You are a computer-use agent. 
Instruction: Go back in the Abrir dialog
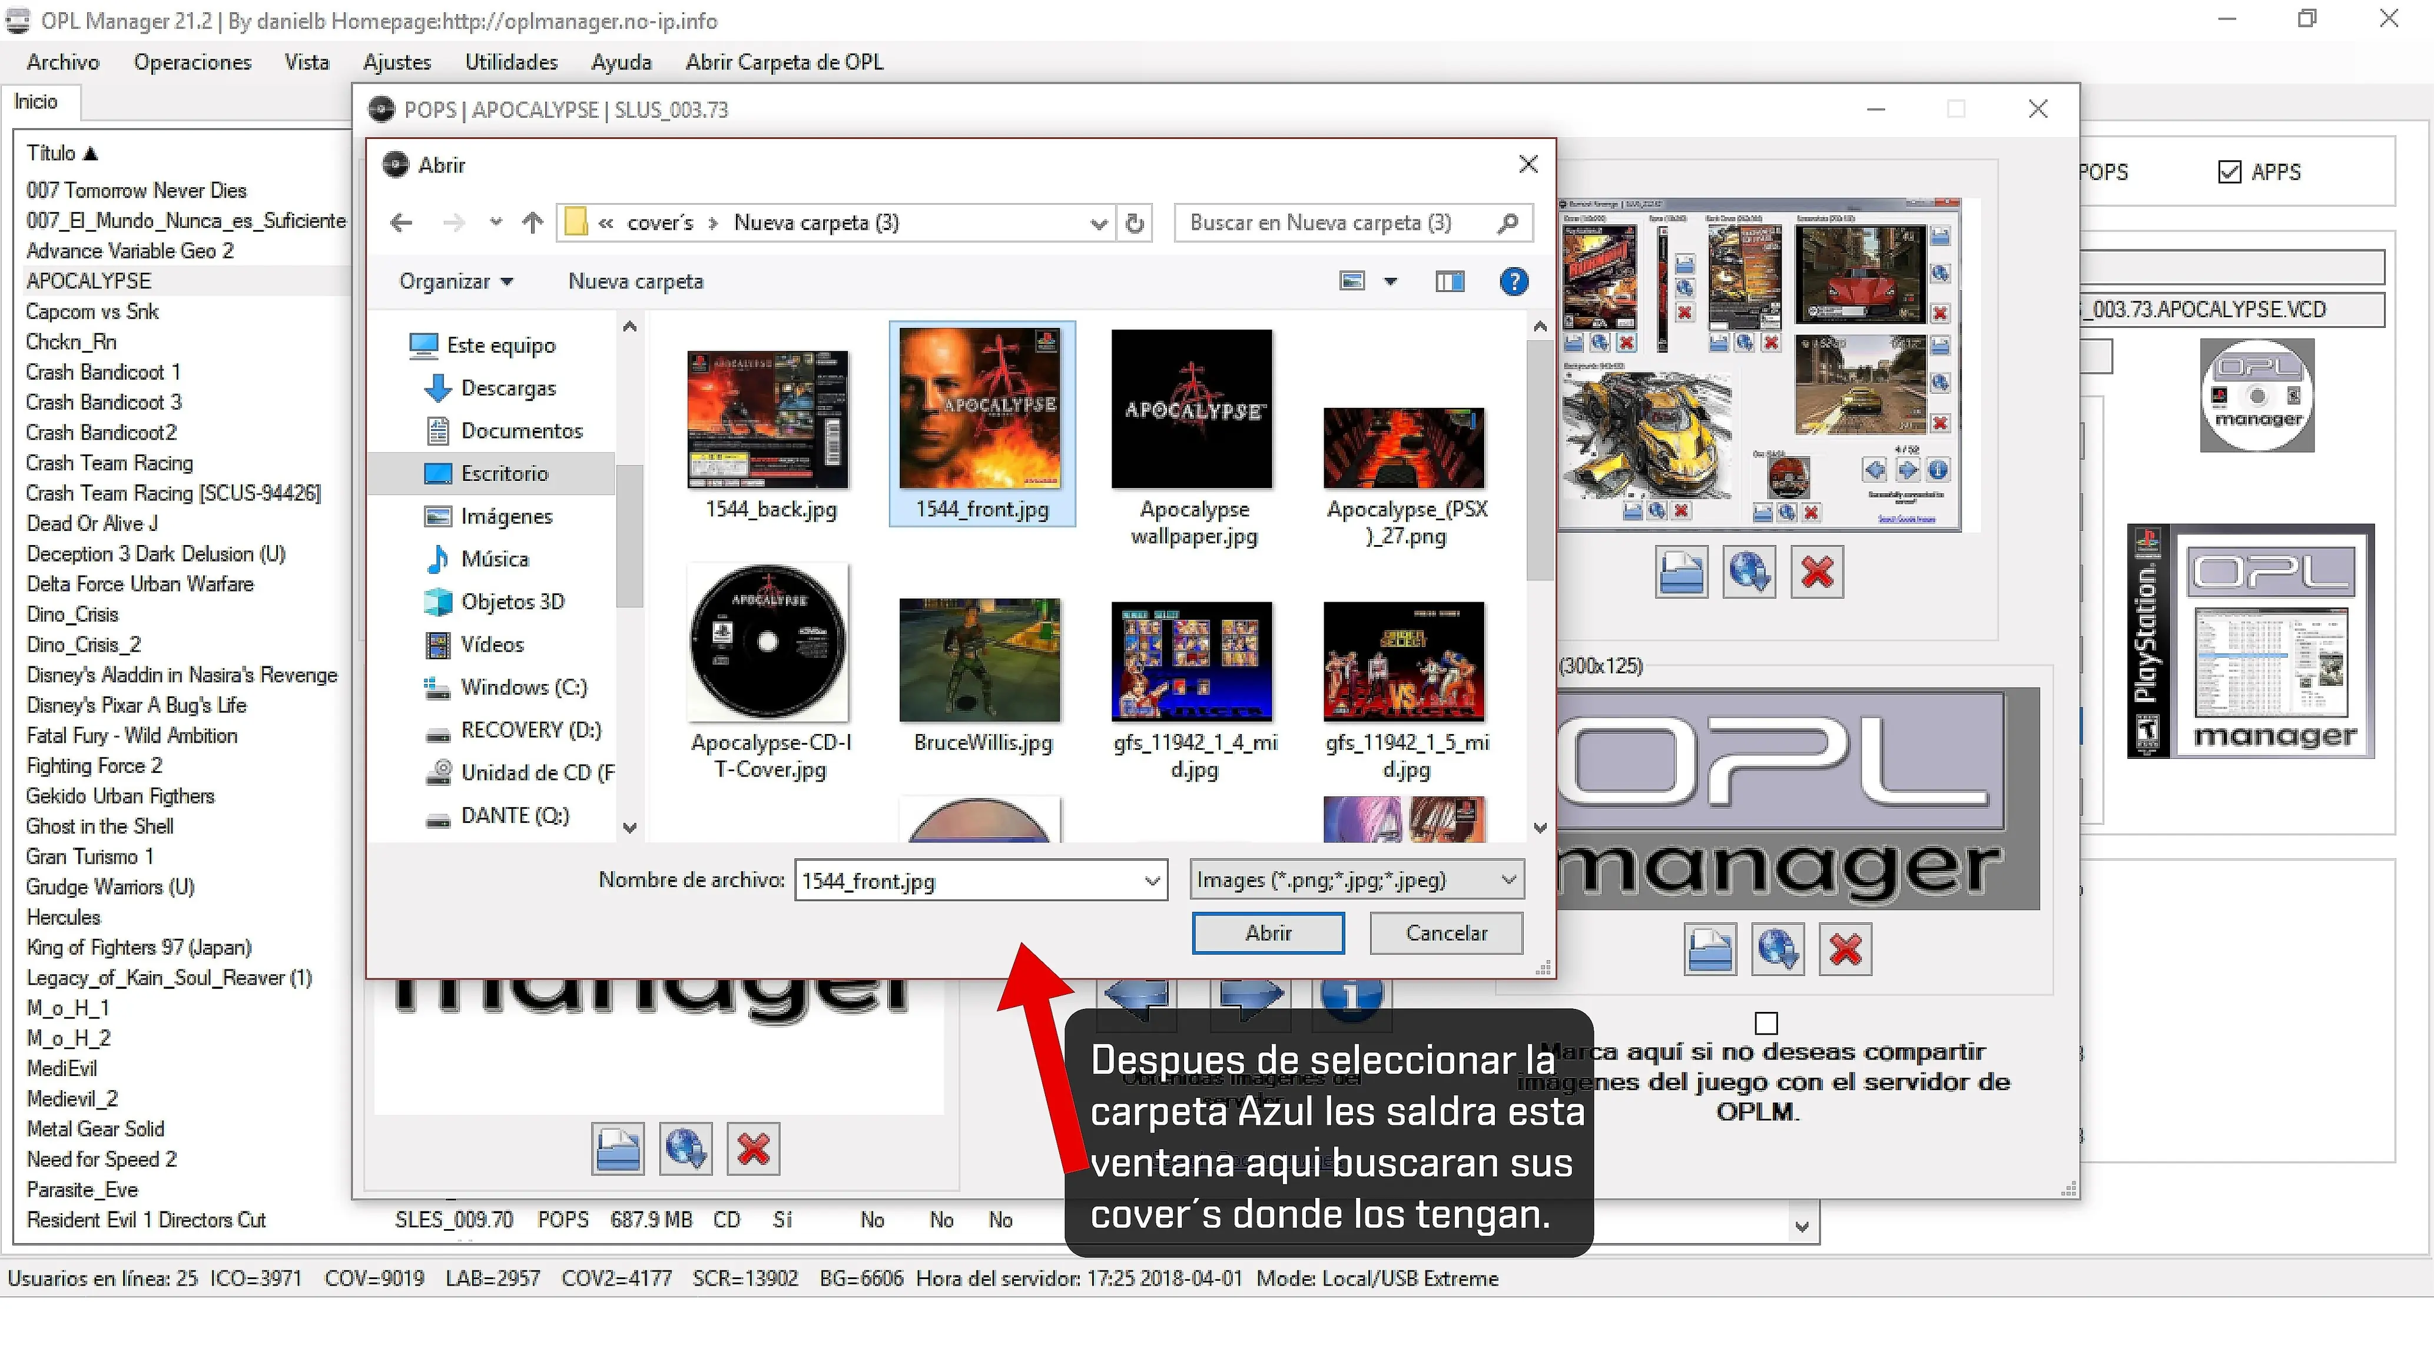point(402,223)
